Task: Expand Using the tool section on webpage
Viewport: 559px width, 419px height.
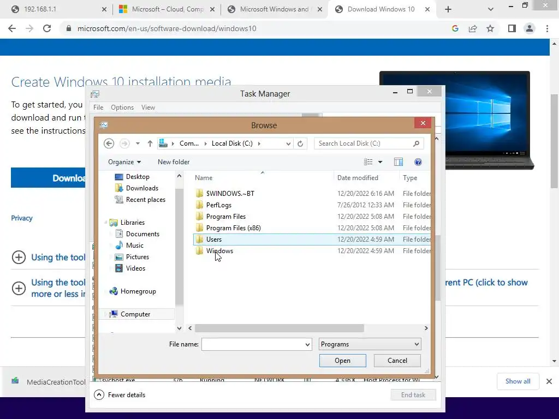Action: pos(19,258)
